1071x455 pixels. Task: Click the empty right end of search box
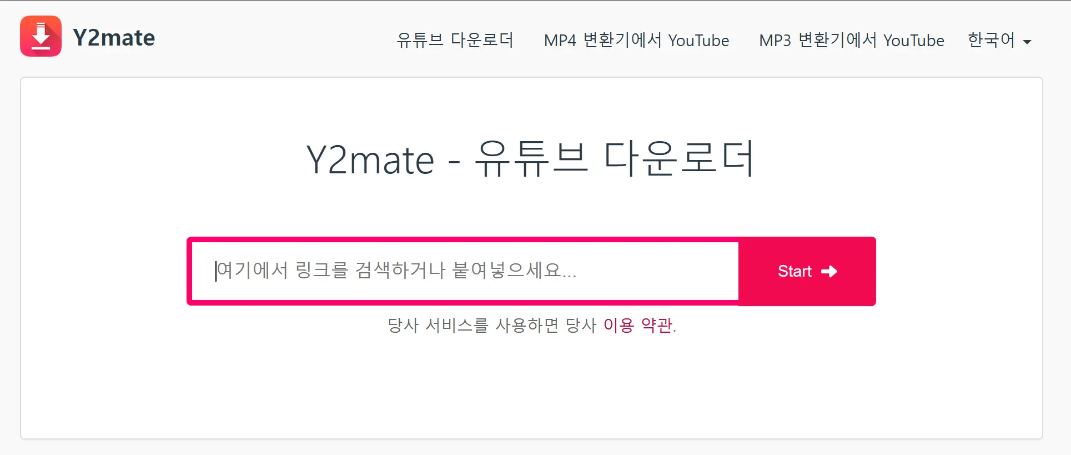coord(666,271)
